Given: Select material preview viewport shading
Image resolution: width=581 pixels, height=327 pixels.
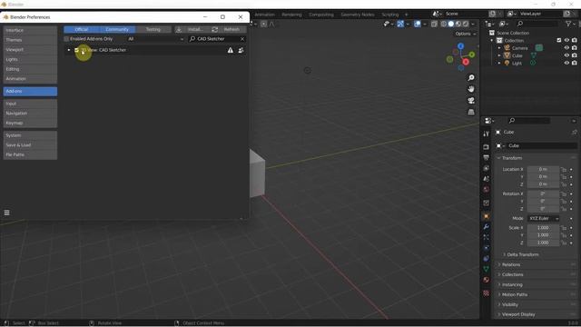Looking at the screenshot, I should [458, 24].
